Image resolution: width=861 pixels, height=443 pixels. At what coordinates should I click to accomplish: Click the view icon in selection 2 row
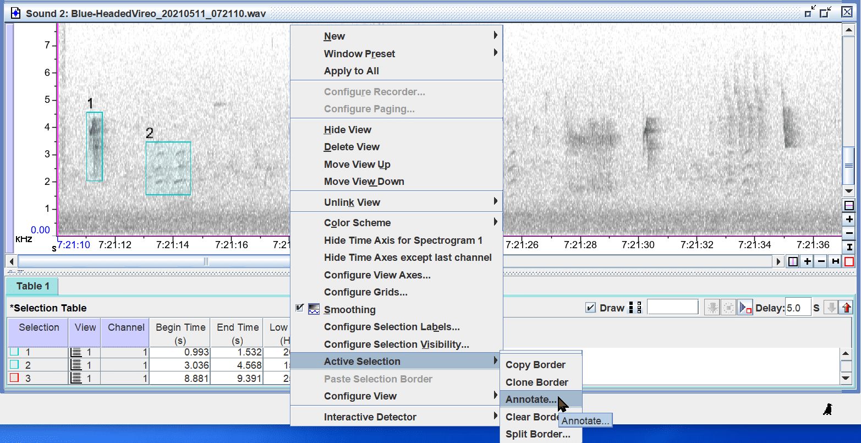pyautogui.click(x=76, y=365)
